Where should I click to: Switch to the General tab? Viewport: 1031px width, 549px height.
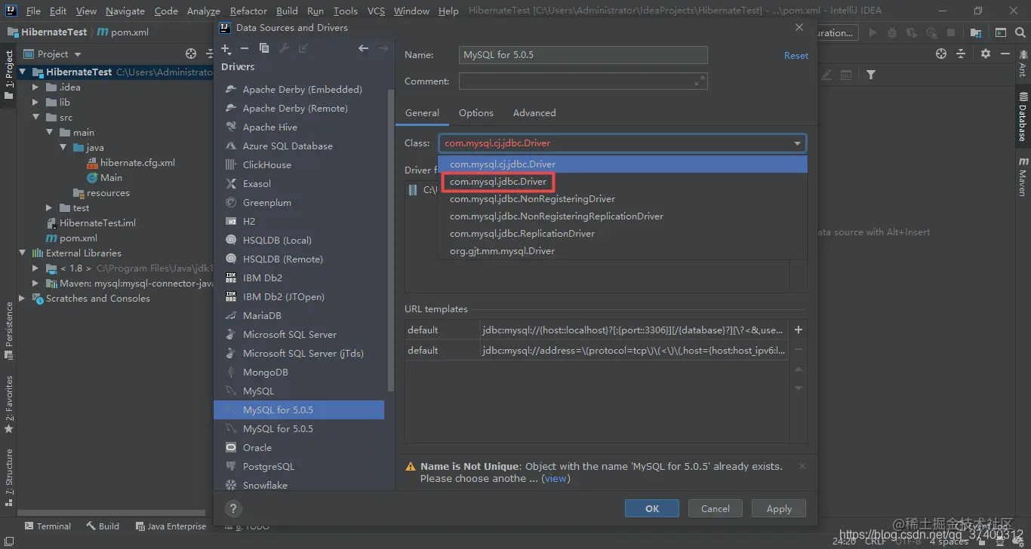[422, 112]
